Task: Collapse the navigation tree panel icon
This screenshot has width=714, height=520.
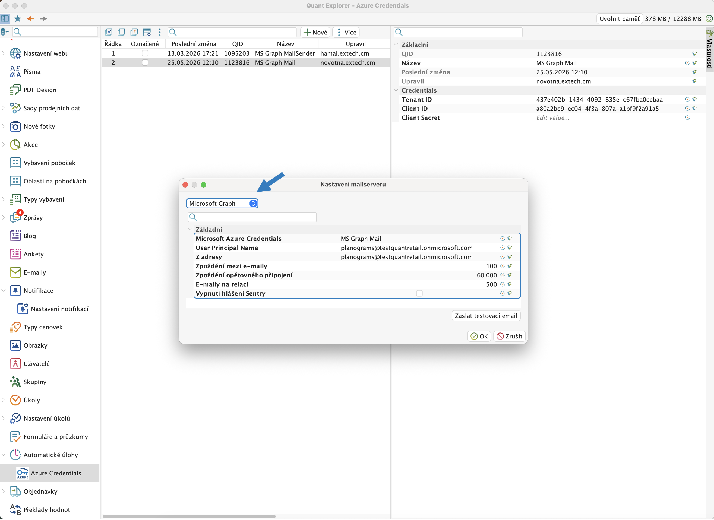Action: (5, 32)
